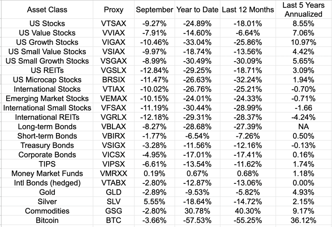The width and height of the screenshot is (332, 227).
Task: Select US Microcap Stocks 12-month value -32.24%
Action: [248, 80]
